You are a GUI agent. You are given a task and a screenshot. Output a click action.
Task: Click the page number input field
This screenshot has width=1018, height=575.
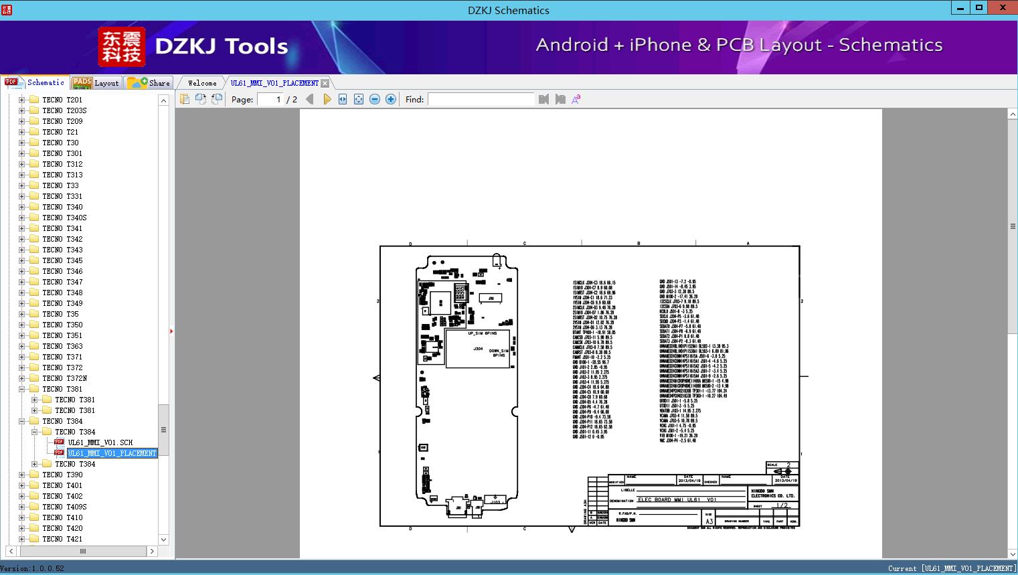pos(270,99)
